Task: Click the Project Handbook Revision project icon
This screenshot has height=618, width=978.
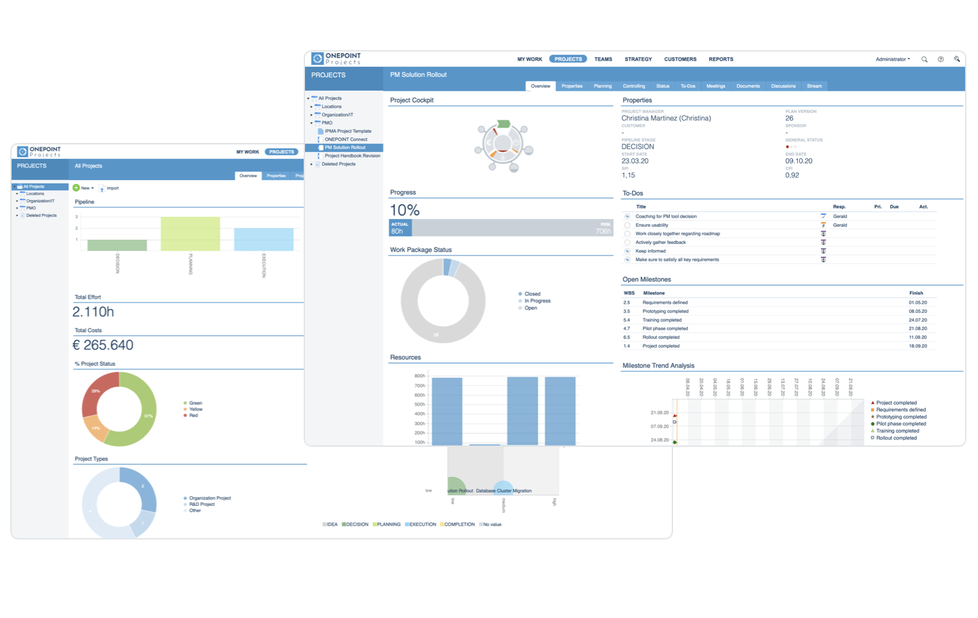Action: (320, 156)
